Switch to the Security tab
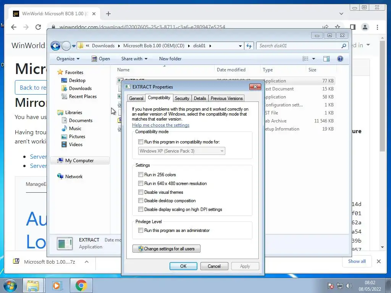The image size is (391, 293). coord(182,98)
